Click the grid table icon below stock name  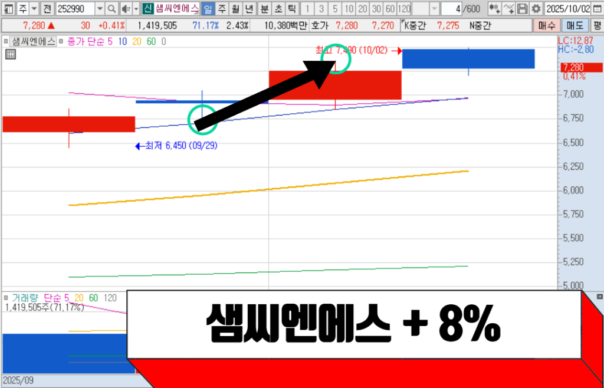click(x=10, y=55)
